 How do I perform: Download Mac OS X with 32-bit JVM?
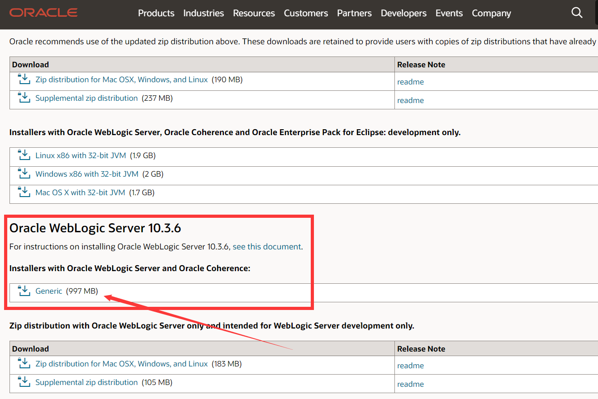(x=80, y=192)
